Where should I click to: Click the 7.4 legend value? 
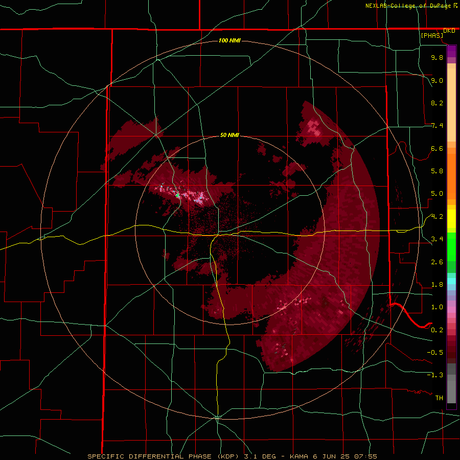pyautogui.click(x=437, y=126)
